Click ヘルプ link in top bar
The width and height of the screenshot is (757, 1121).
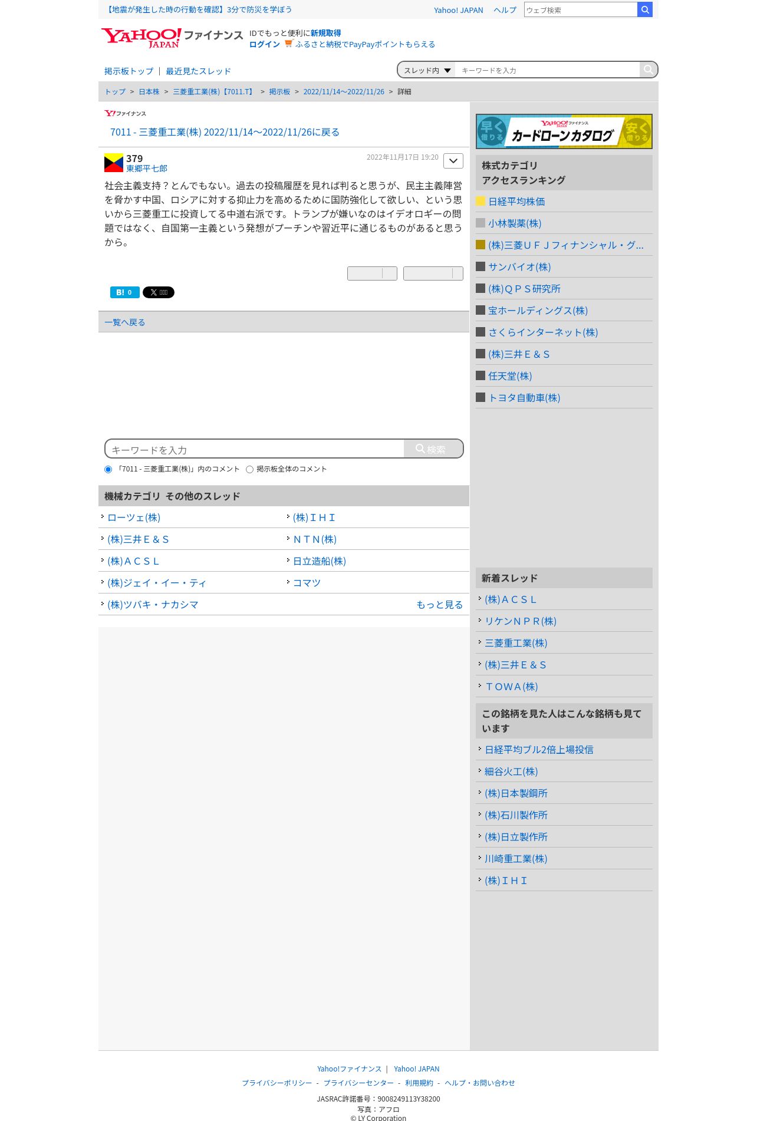(505, 10)
